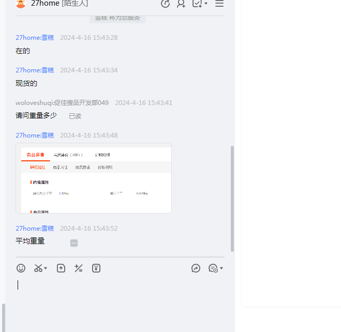The width and height of the screenshot is (341, 332).
Task: Open the message history bubble-clock icon
Action: (x=213, y=268)
